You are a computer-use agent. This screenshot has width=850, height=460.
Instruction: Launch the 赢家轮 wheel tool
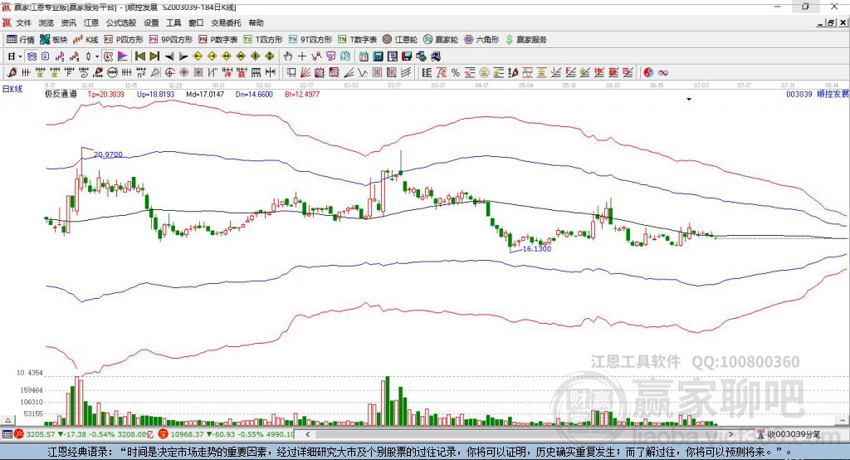pos(441,40)
